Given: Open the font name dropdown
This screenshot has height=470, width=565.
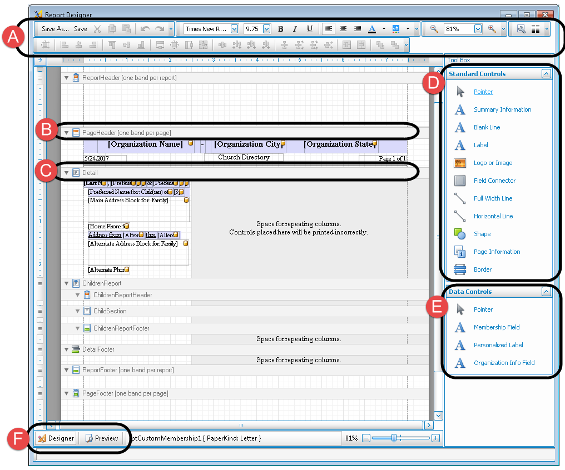Looking at the screenshot, I should [234, 29].
